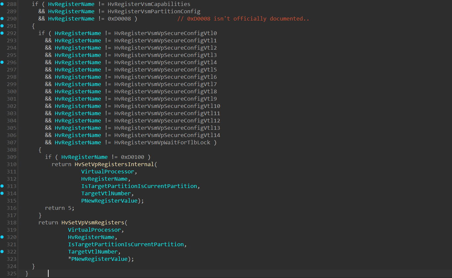
Task: Select HvRegisterVsmVpSecureConfigVtl8 identifier
Action: (165, 91)
